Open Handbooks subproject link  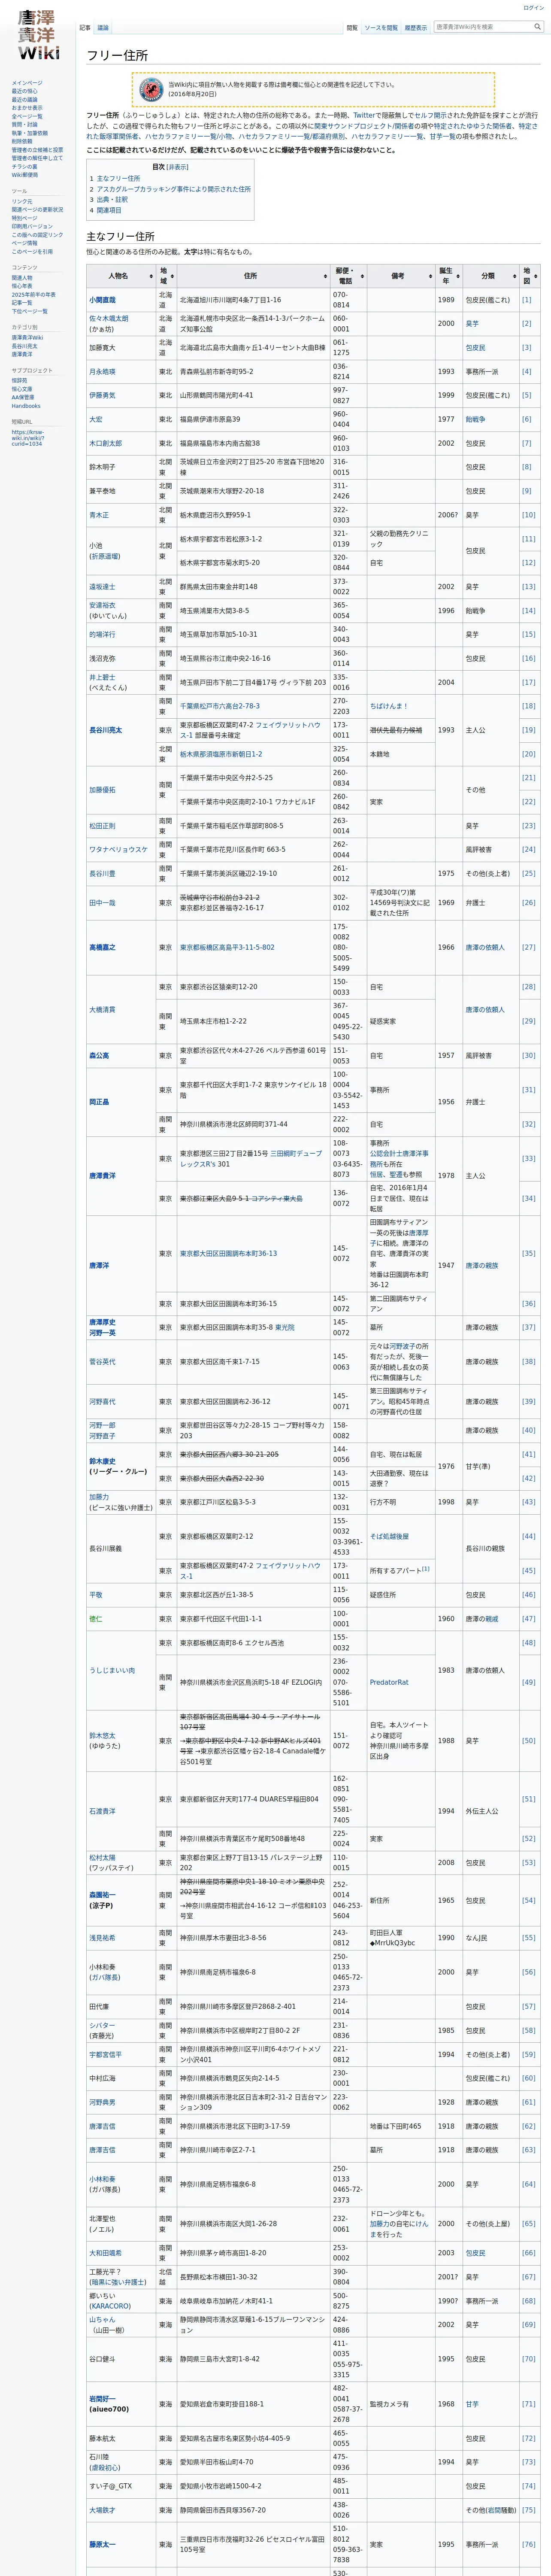coord(26,406)
